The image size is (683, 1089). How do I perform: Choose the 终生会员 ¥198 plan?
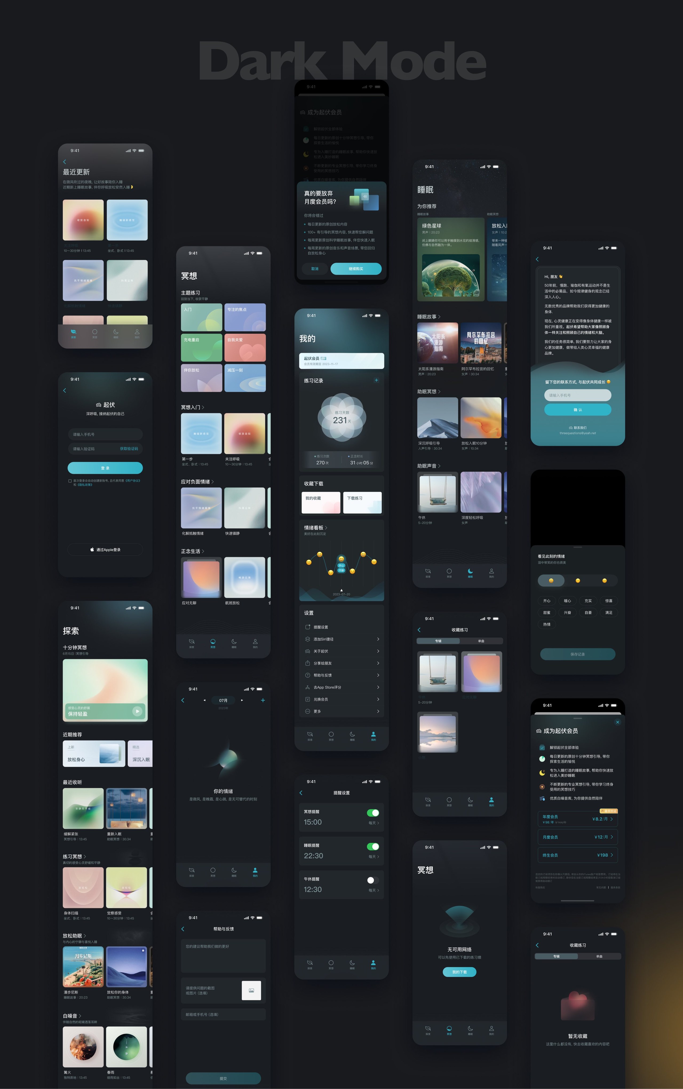(577, 855)
